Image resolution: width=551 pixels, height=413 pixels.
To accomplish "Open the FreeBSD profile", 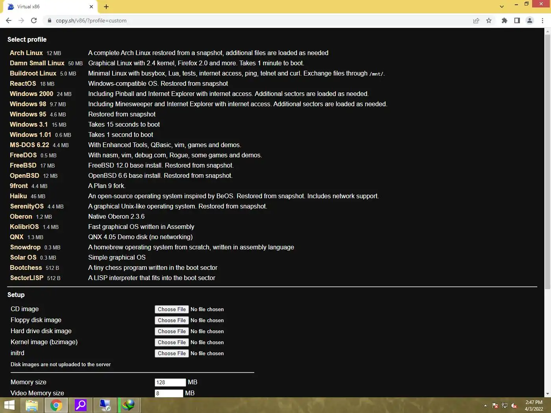I will (23, 165).
